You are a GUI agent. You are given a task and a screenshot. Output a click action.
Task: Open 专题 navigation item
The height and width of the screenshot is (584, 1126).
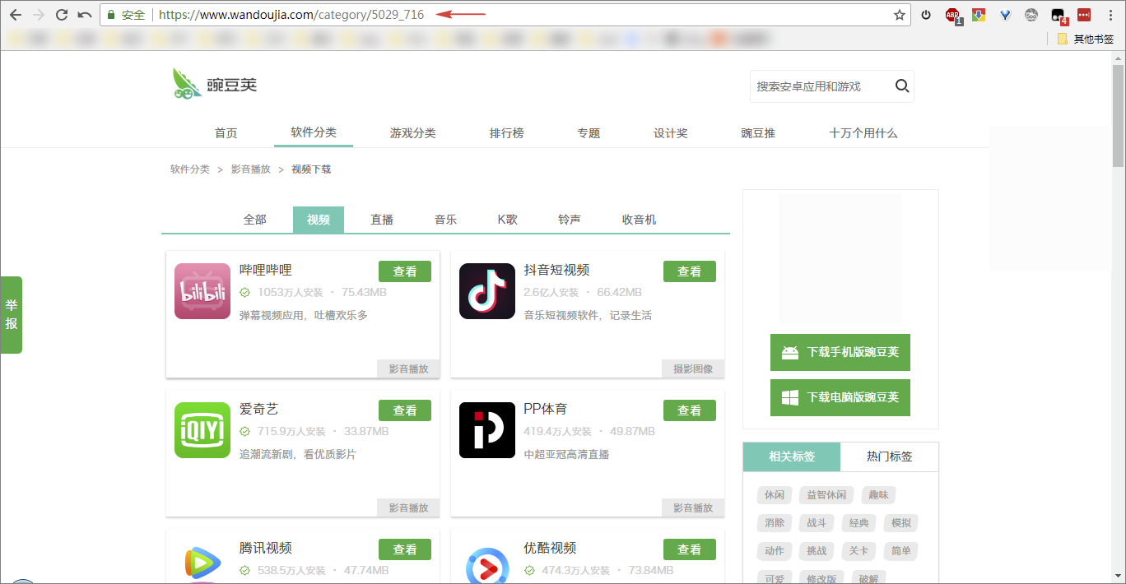pyautogui.click(x=589, y=133)
